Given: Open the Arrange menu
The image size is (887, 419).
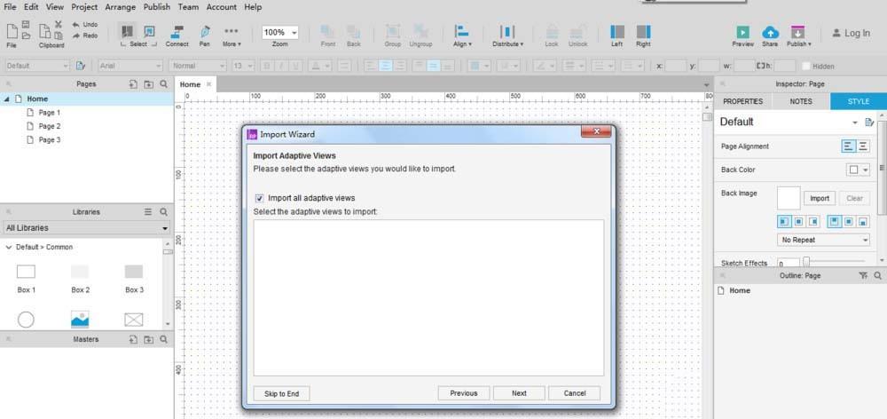Looking at the screenshot, I should point(121,7).
